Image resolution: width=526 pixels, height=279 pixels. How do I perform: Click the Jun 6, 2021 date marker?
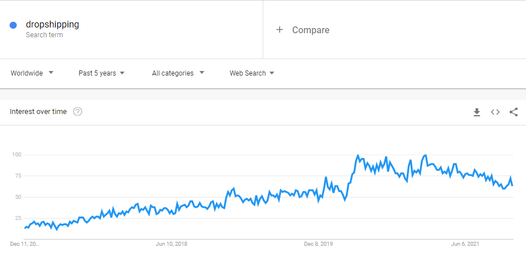click(x=465, y=244)
